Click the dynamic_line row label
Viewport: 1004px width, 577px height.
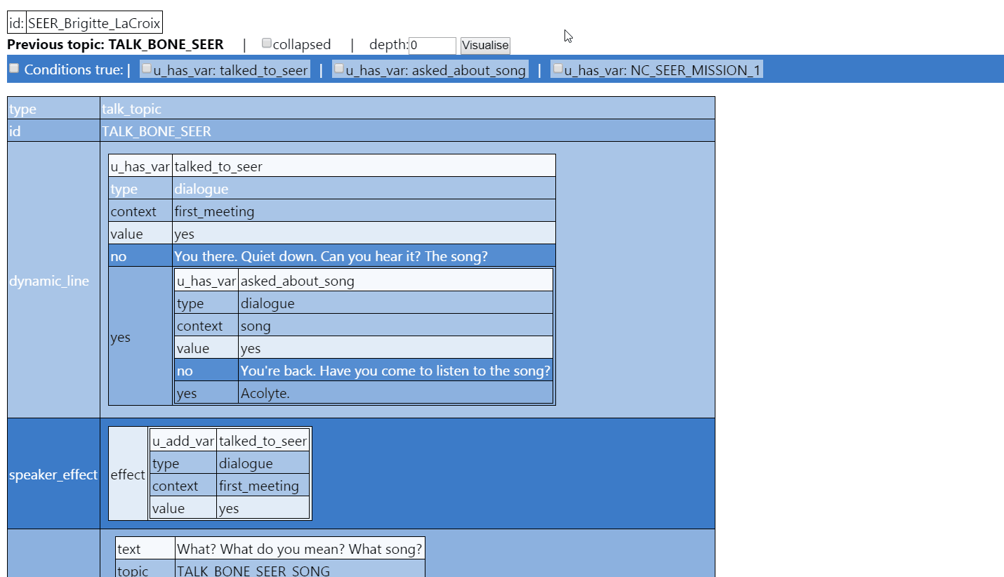[x=54, y=280]
